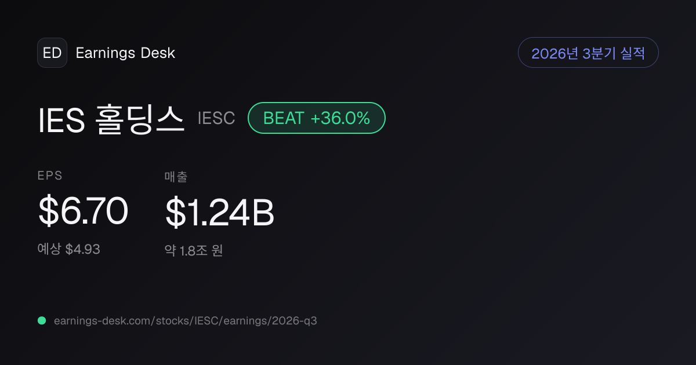
Task: Click the $6.70 EPS value
Action: coord(83,211)
